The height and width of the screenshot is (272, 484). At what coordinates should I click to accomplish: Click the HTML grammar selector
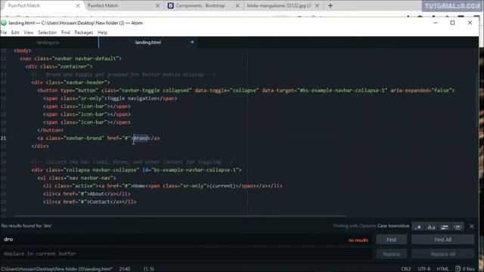pos(442,269)
